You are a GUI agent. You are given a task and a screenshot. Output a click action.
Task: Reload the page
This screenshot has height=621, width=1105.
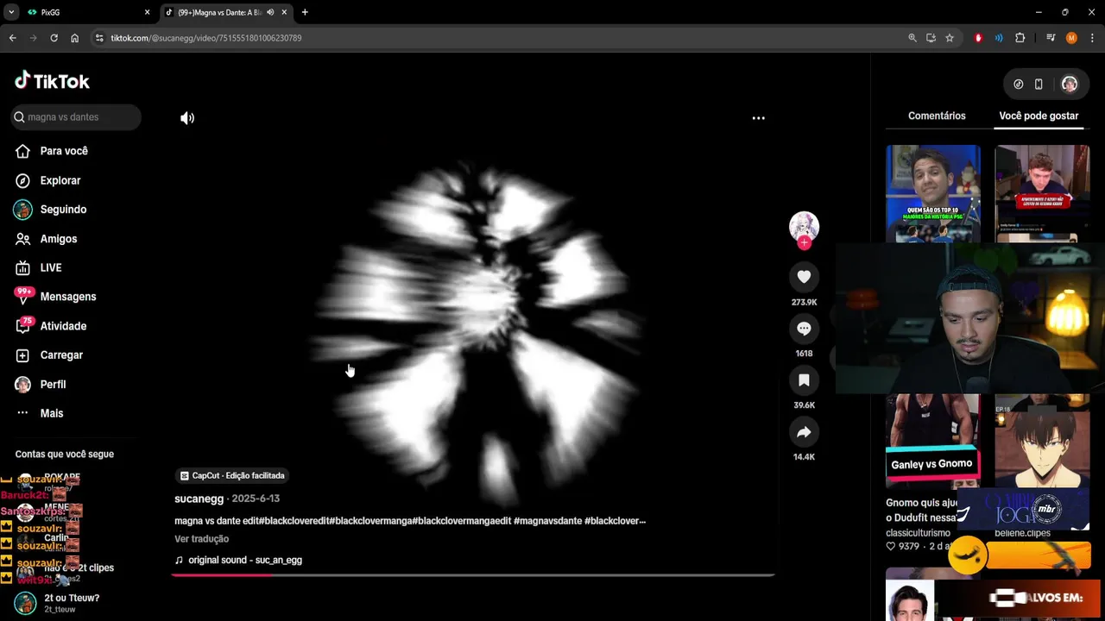[54, 38]
